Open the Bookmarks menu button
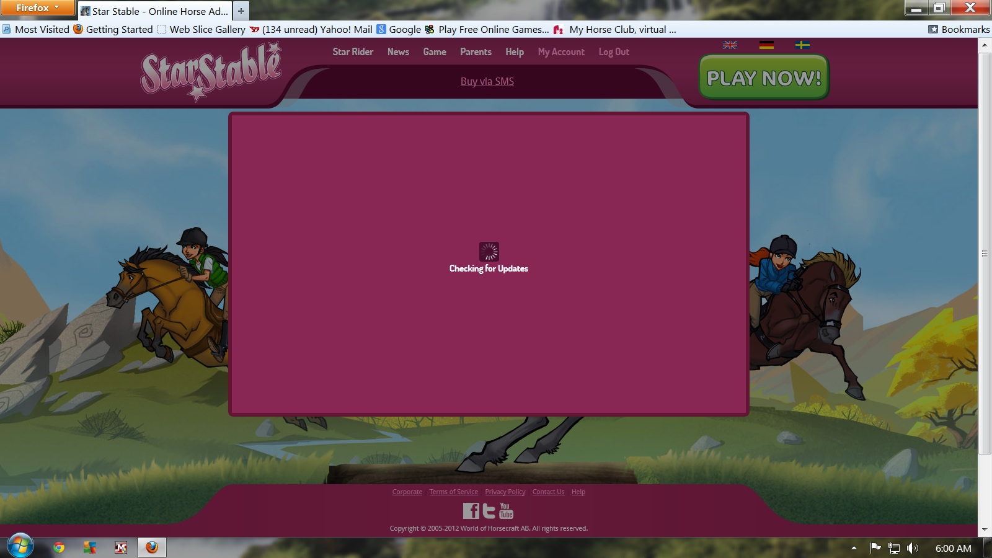This screenshot has height=558, width=992. (x=959, y=29)
